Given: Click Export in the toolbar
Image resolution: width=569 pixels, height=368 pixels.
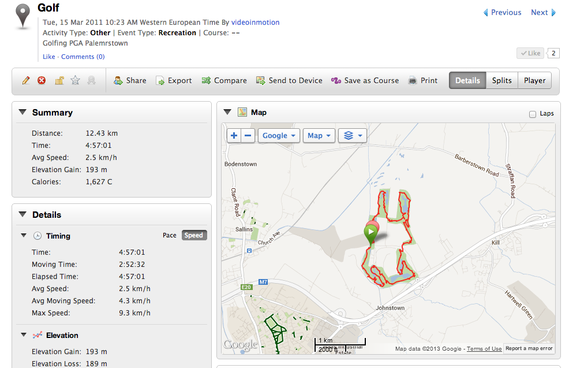Looking at the screenshot, I should coord(174,81).
